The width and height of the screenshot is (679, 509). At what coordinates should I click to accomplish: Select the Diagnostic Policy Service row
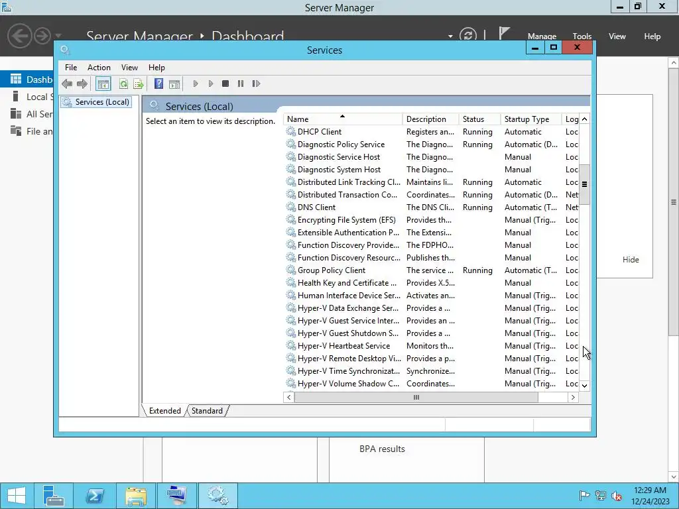coord(431,144)
